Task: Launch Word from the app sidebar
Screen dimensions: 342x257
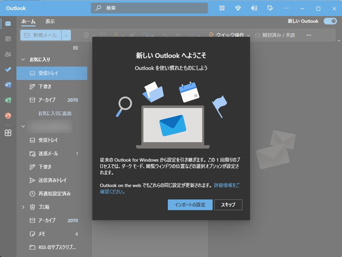Action: coord(8,85)
